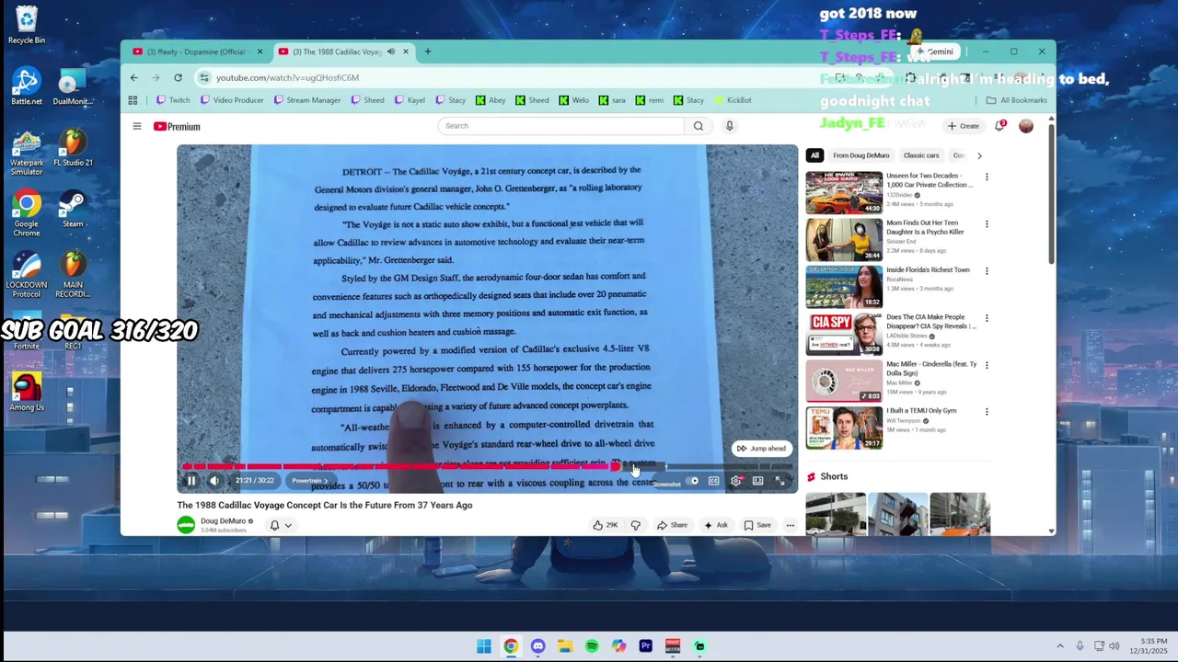The image size is (1178, 662).
Task: Open options for Mac Miller video
Action: click(x=987, y=365)
